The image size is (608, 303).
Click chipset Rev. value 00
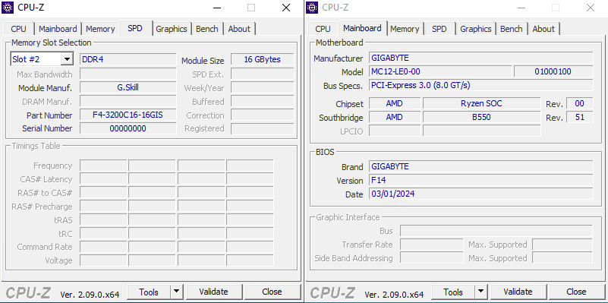point(579,103)
